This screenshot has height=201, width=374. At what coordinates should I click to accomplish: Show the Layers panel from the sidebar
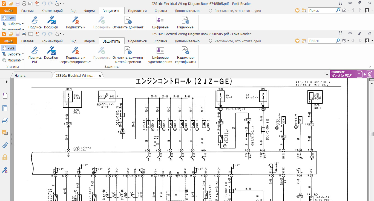point(5,120)
